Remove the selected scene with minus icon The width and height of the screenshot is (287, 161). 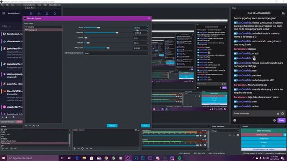7,148
